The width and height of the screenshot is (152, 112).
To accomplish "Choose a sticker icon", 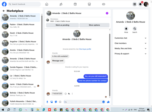I will click(x=56, y=102).
